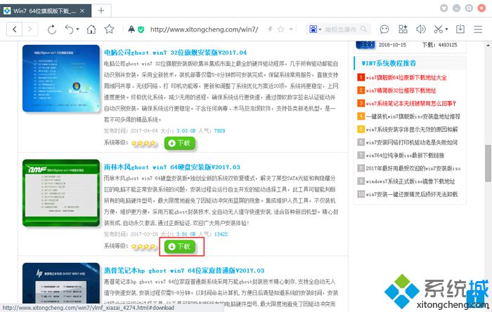
Task: Open win7系统笔记本无线被禁用怎么回事 link
Action: [410, 103]
